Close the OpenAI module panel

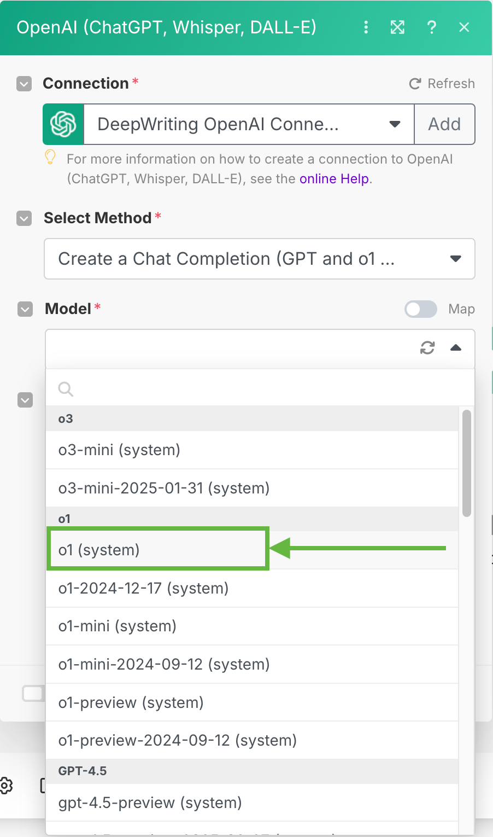pyautogui.click(x=464, y=27)
